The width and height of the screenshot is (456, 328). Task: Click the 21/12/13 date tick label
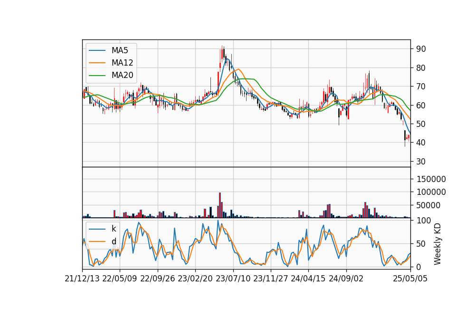pyautogui.click(x=82, y=279)
